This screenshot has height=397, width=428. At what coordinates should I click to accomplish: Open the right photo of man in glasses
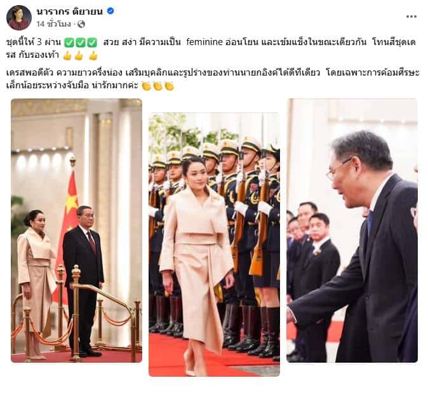point(352,231)
